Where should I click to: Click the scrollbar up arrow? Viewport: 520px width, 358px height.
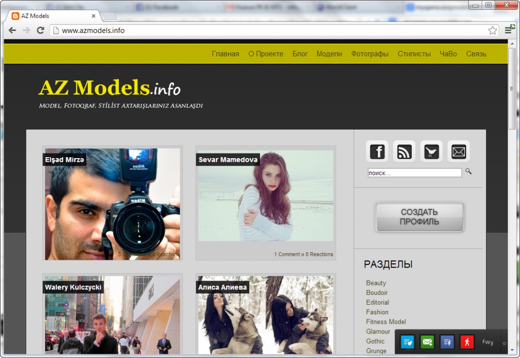coord(512,43)
